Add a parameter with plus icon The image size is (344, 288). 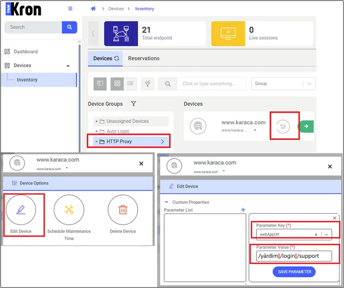click(243, 210)
